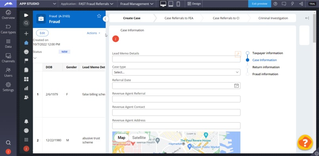Open the lightning bolt icon in top bar

tap(292, 4)
